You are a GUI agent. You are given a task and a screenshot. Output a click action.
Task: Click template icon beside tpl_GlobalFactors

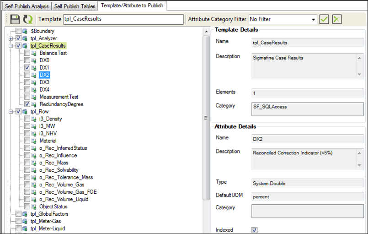click(25, 214)
